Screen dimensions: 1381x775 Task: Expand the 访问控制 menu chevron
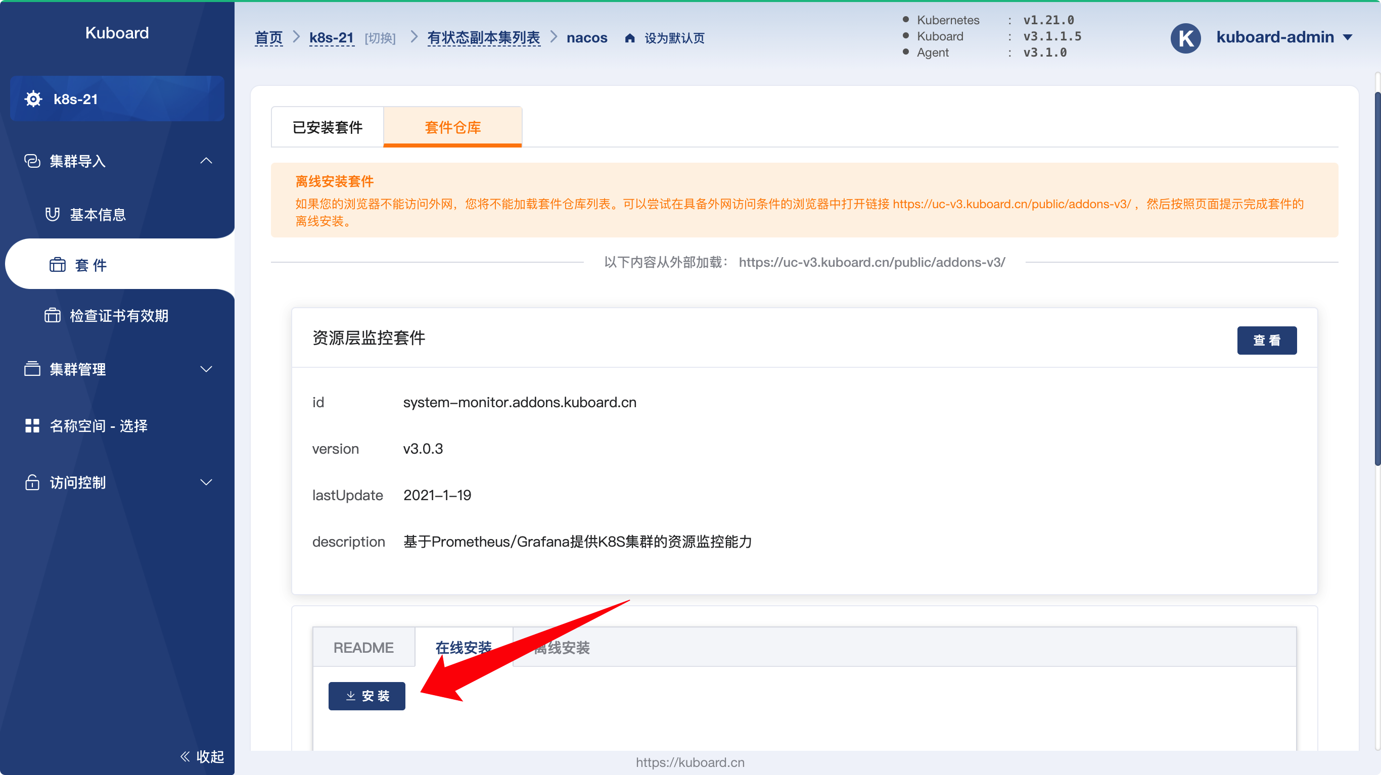point(206,482)
